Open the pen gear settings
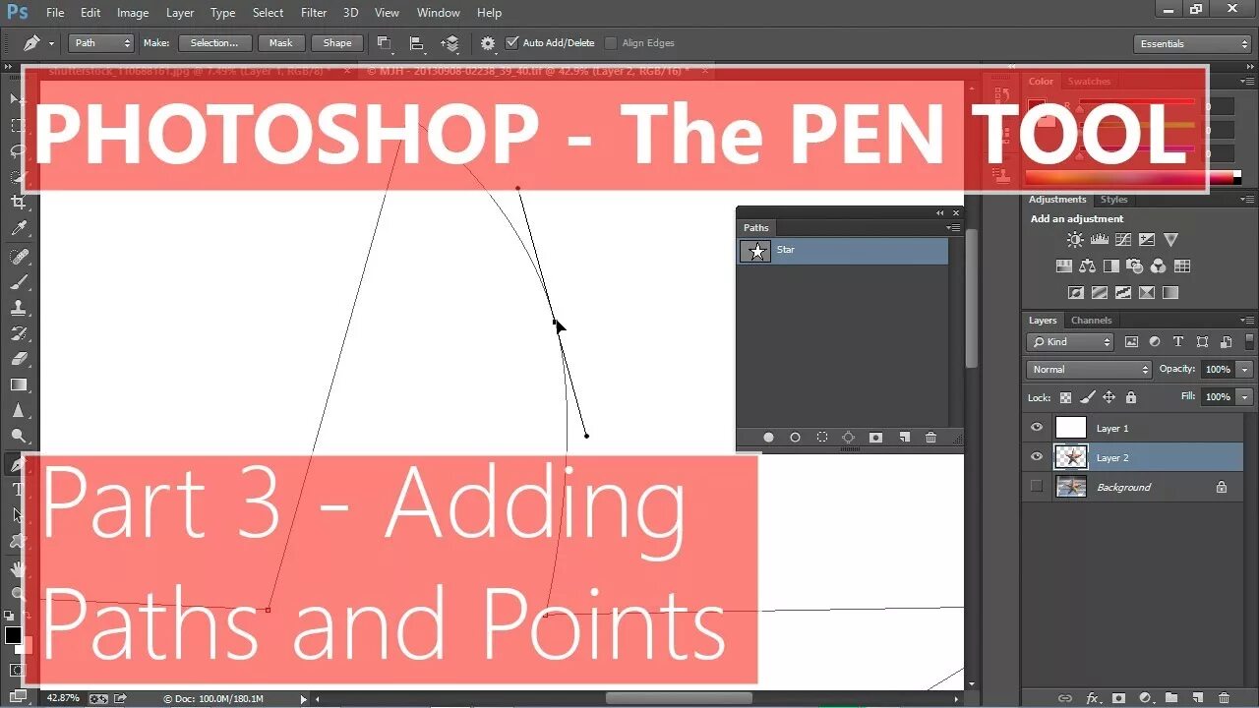Screen dimensions: 1259x708 [488, 43]
